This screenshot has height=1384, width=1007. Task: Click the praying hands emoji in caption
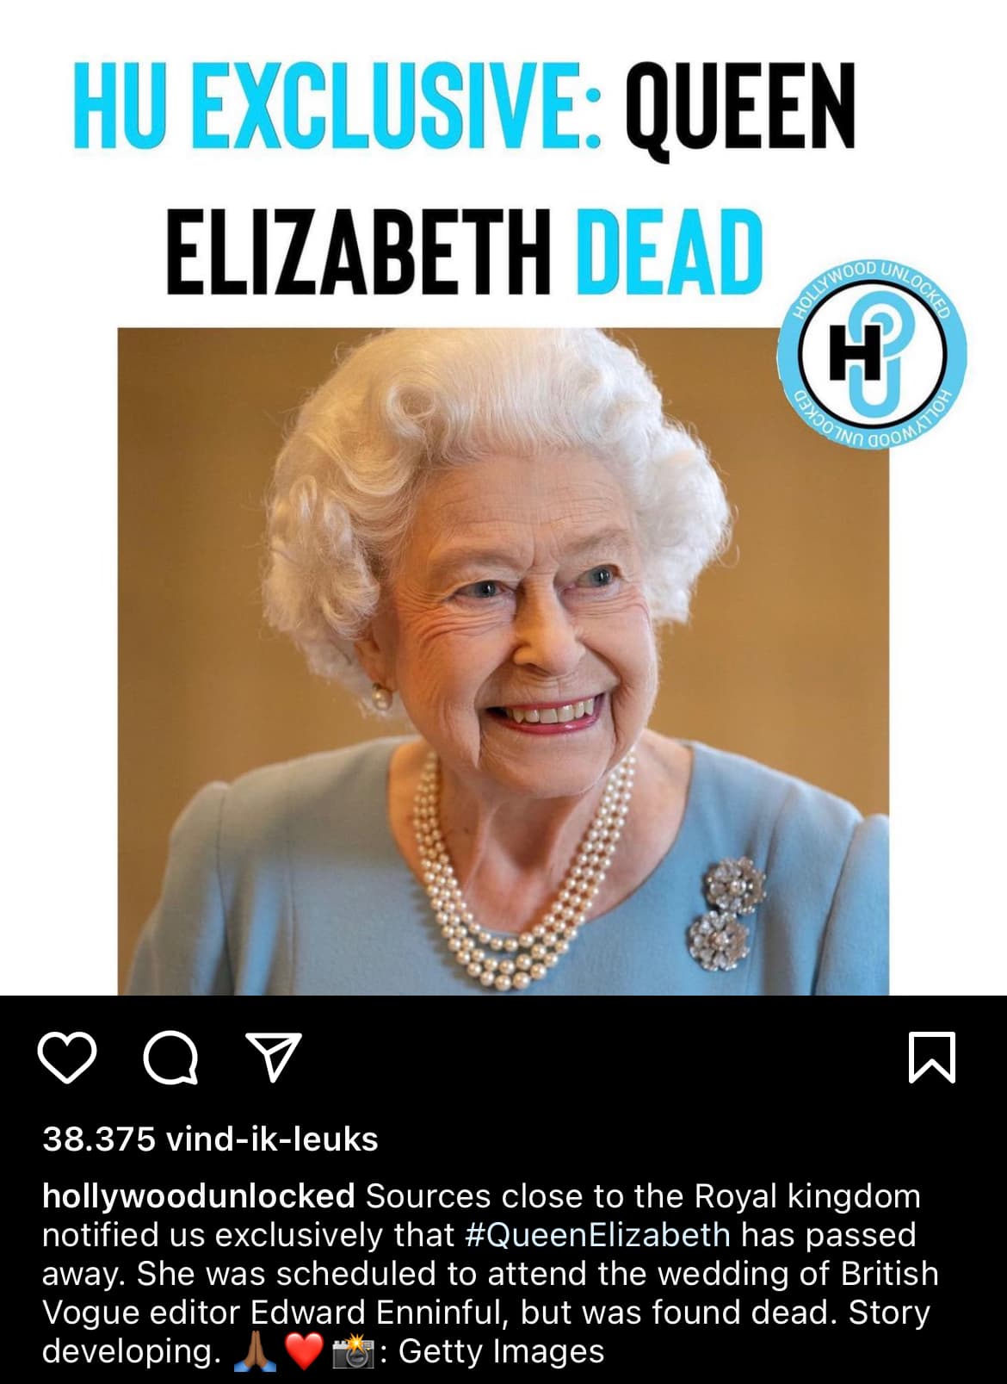[256, 1351]
